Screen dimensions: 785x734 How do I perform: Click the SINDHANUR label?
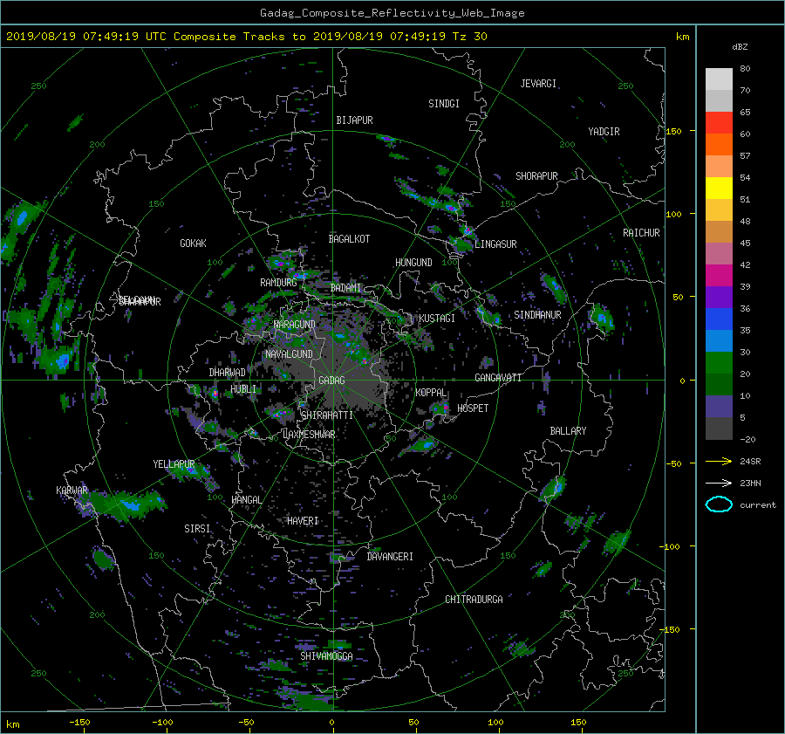pos(537,315)
